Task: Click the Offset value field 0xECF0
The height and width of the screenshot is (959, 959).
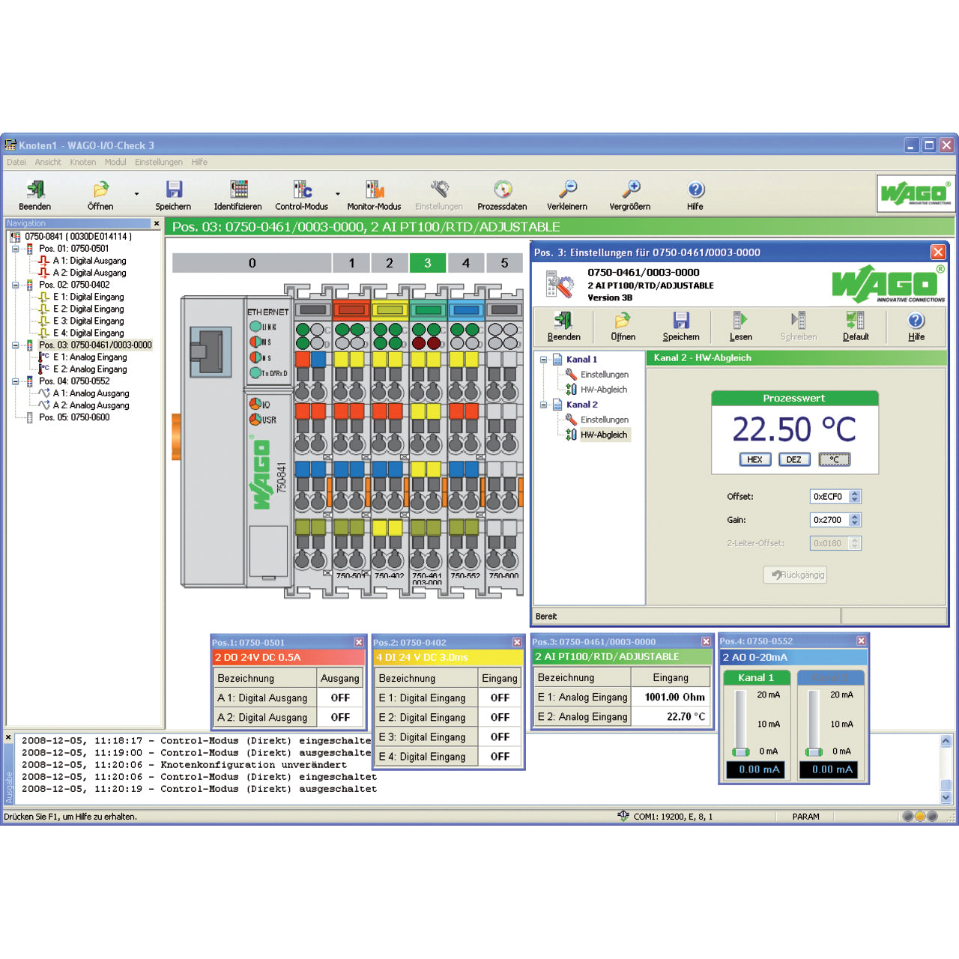Action: point(829,497)
